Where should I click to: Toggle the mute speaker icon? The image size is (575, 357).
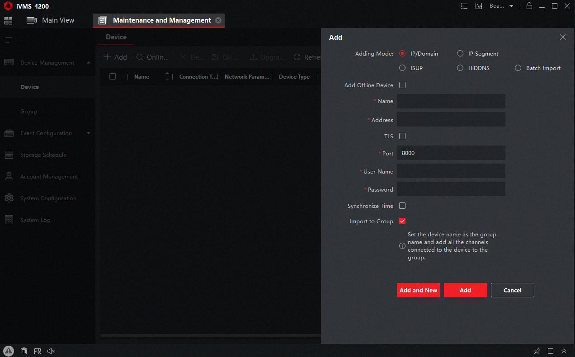[x=51, y=351]
